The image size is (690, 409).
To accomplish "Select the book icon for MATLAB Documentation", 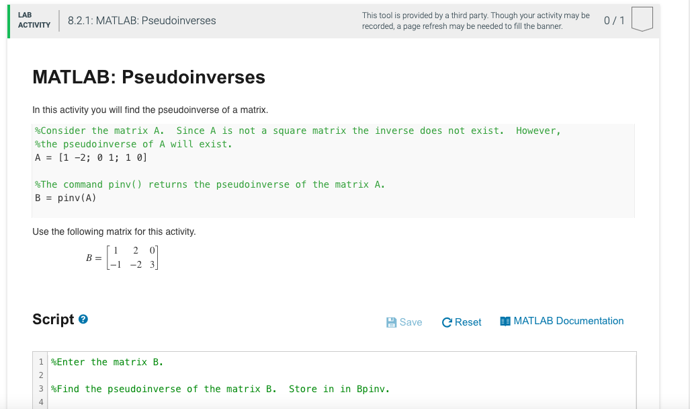I will pos(505,322).
